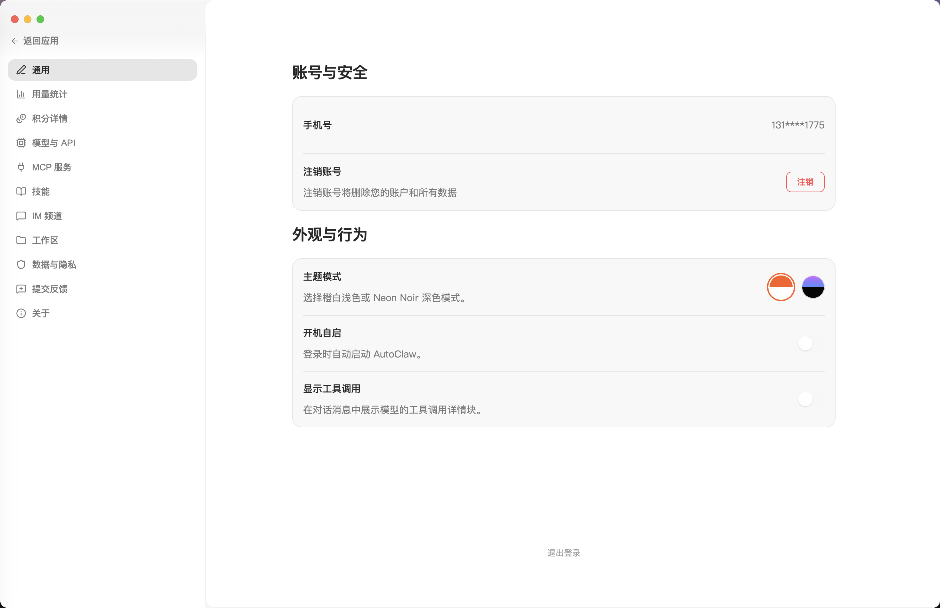Click the plug icon for MCP 服务
Image resolution: width=940 pixels, height=608 pixels.
[x=21, y=167]
